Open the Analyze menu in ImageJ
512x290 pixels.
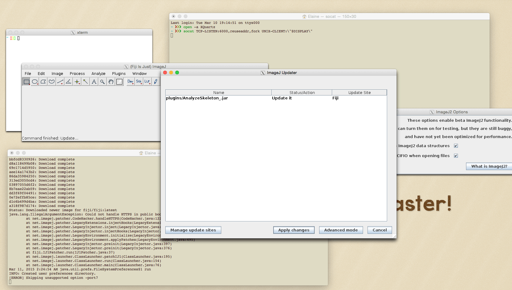click(x=98, y=73)
